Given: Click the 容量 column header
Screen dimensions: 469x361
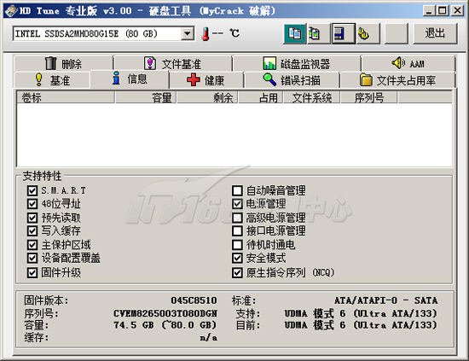Looking at the screenshot, I should point(146,97).
